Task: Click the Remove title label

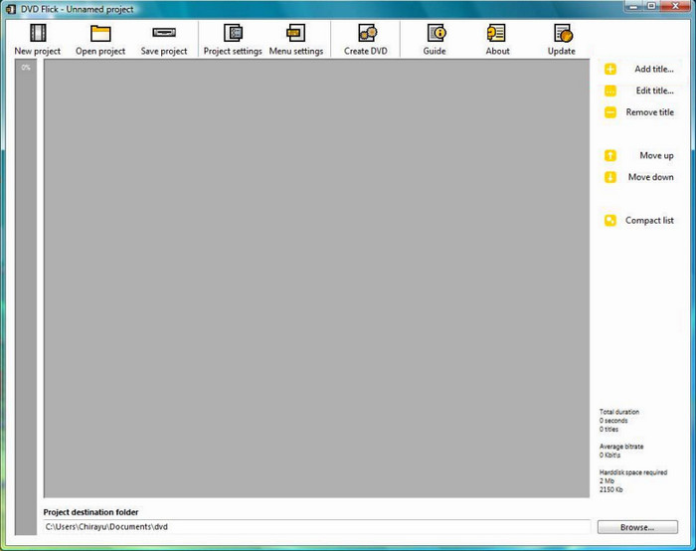Action: click(650, 112)
